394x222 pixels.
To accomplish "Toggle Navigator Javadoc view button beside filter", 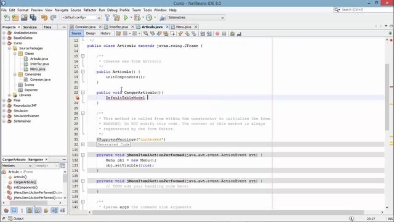I will pos(62,166).
